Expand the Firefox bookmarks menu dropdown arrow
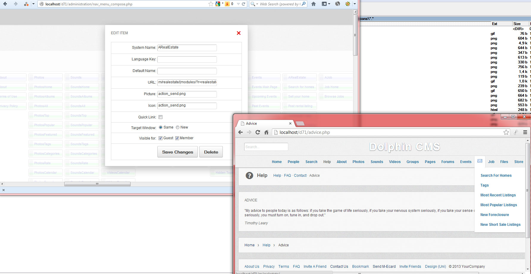The height and width of the screenshot is (274, 531). [x=329, y=4]
